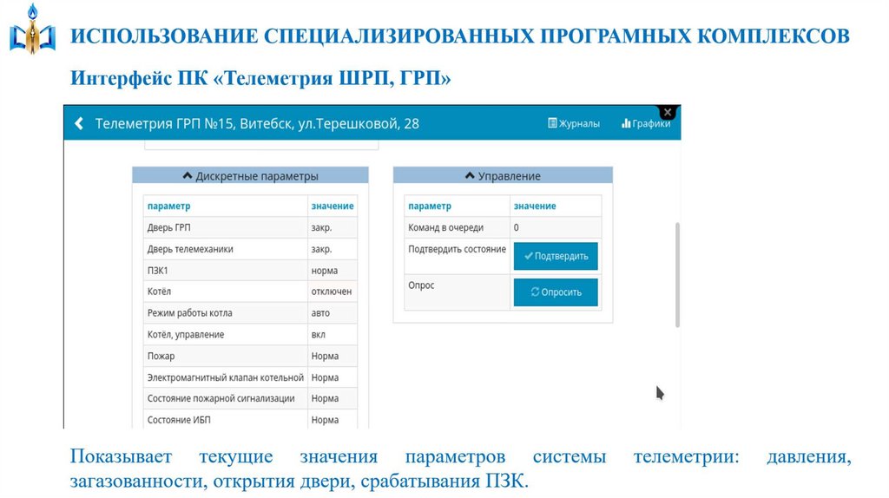This screenshot has width=889, height=498.
Task: Click the Состояние ИБП row
Action: click(x=251, y=420)
